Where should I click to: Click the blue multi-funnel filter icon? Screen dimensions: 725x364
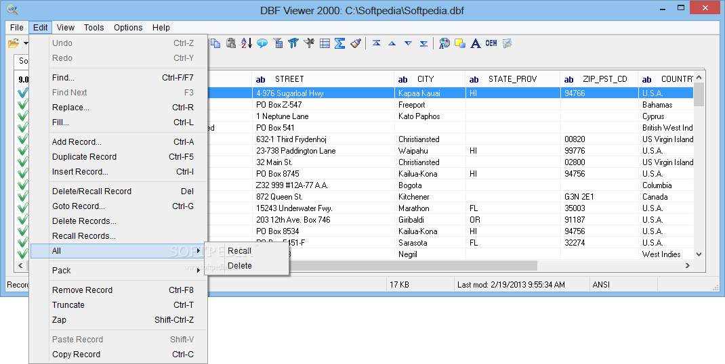293,43
